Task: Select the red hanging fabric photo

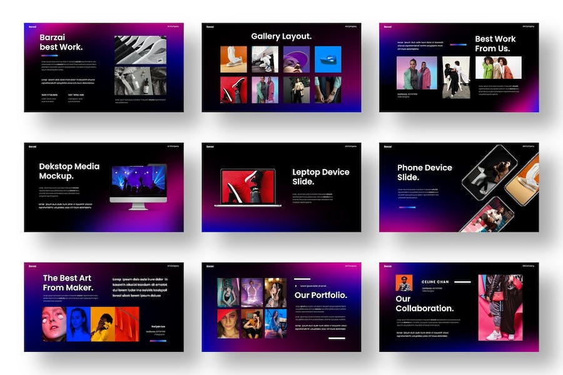Action: click(127, 324)
